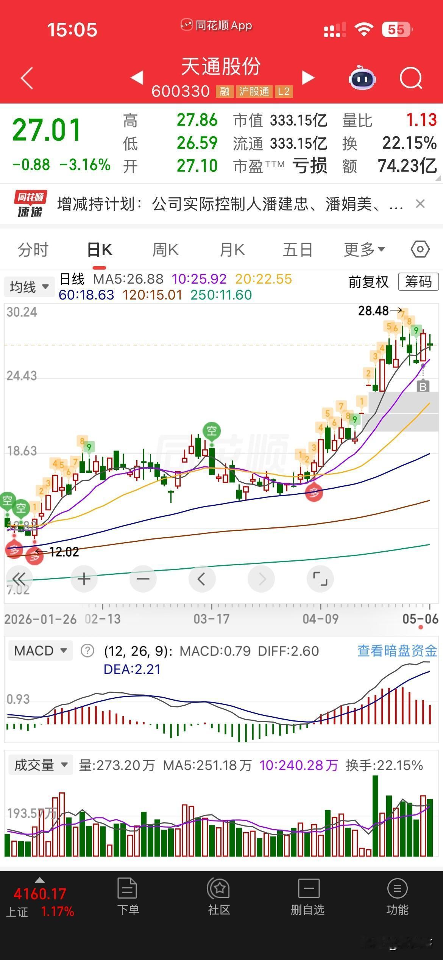Tap the DEA:2.21 readout
The height and width of the screenshot is (960, 443).
click(x=132, y=669)
